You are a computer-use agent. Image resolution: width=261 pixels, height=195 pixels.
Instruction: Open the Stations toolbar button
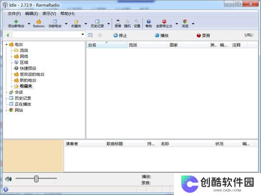coord(39,23)
